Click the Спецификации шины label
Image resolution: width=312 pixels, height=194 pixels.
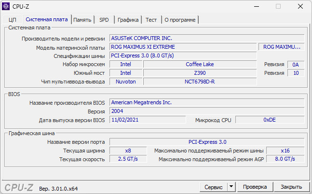[79, 56]
